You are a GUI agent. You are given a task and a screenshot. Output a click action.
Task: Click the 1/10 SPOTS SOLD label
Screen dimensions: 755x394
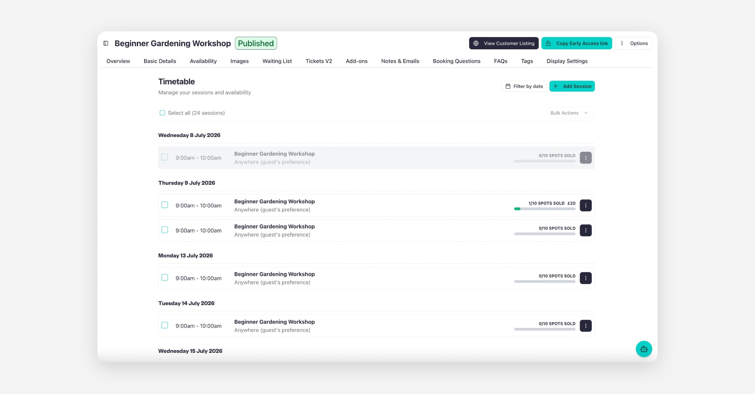[546, 203]
